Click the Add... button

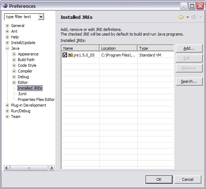[x=189, y=49]
